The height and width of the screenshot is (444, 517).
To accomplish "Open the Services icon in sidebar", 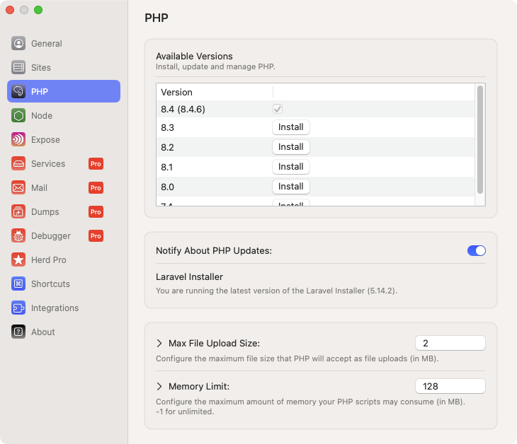I will click(18, 163).
